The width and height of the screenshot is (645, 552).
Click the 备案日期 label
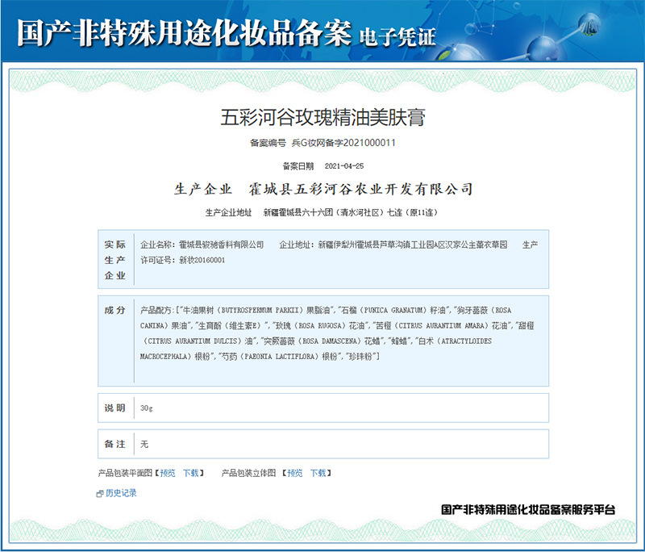pos(298,166)
